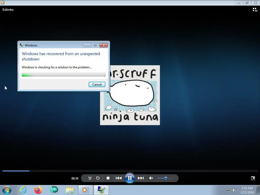The width and height of the screenshot is (260, 195).
Task: Click the Windows dialog title icon
Action: (x=22, y=45)
